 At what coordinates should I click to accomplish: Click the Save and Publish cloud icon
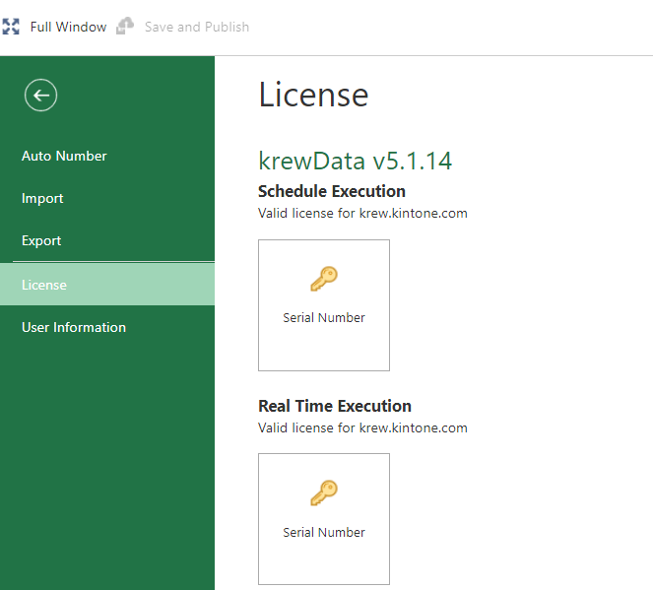click(x=125, y=26)
